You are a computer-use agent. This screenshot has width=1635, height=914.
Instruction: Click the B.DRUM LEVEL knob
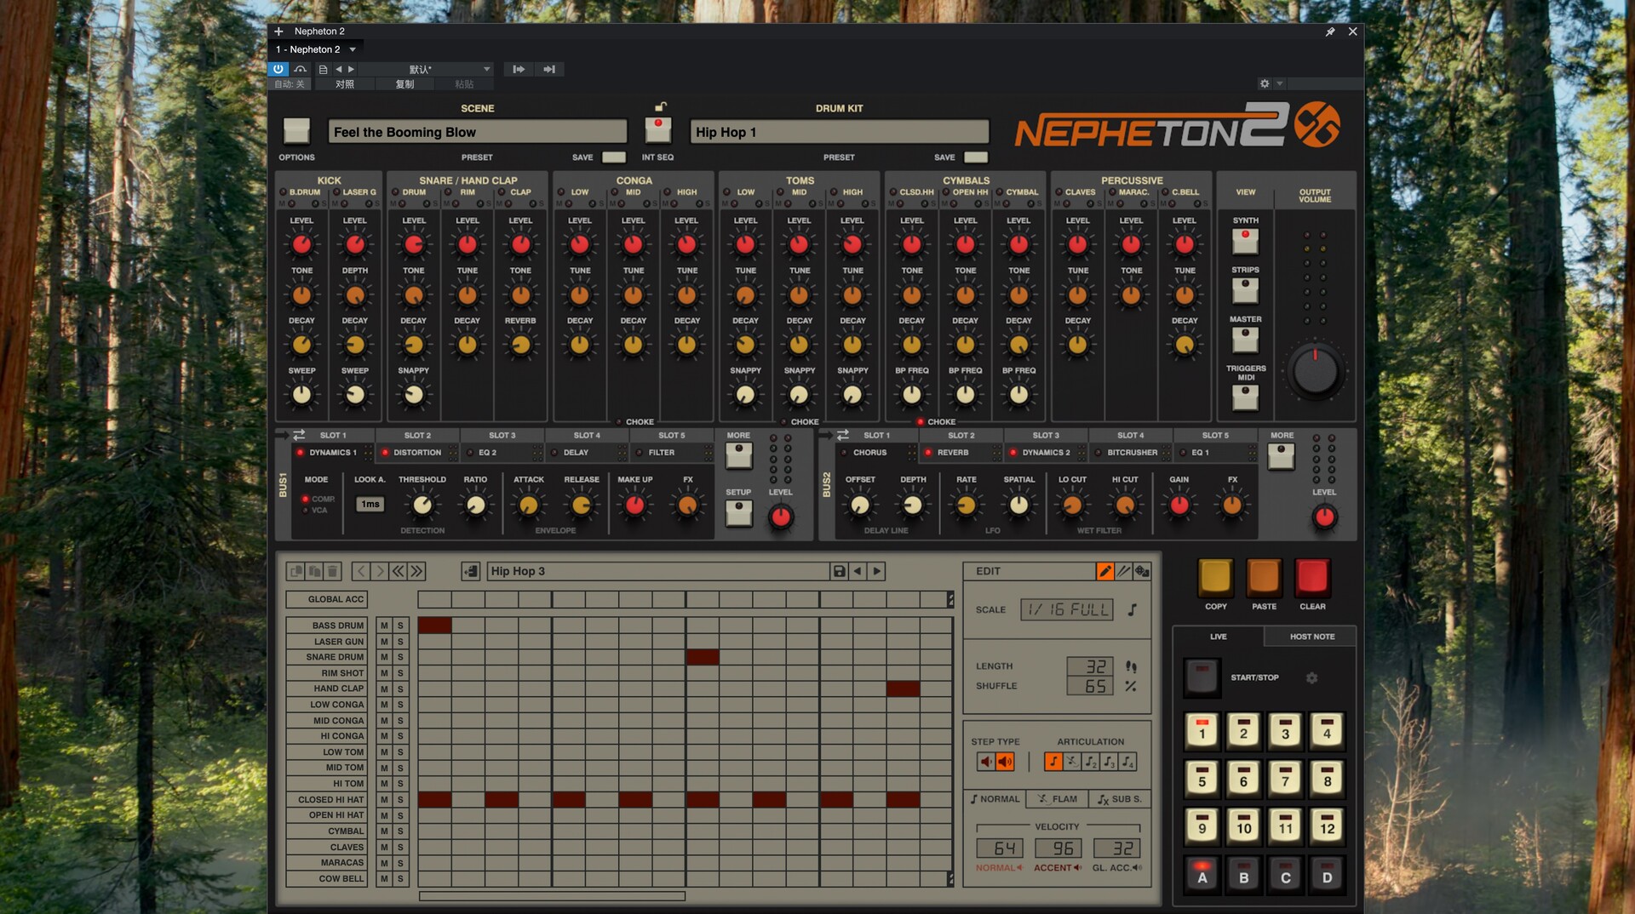pyautogui.click(x=301, y=245)
